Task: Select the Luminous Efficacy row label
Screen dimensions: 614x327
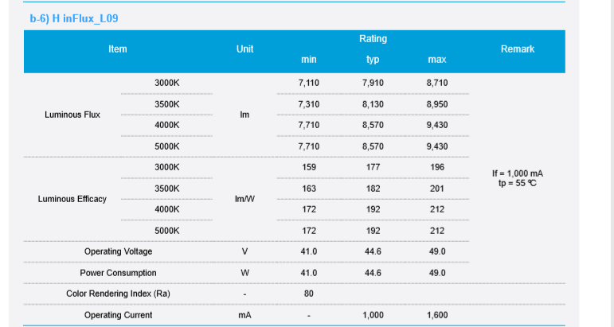Action: pyautogui.click(x=72, y=199)
